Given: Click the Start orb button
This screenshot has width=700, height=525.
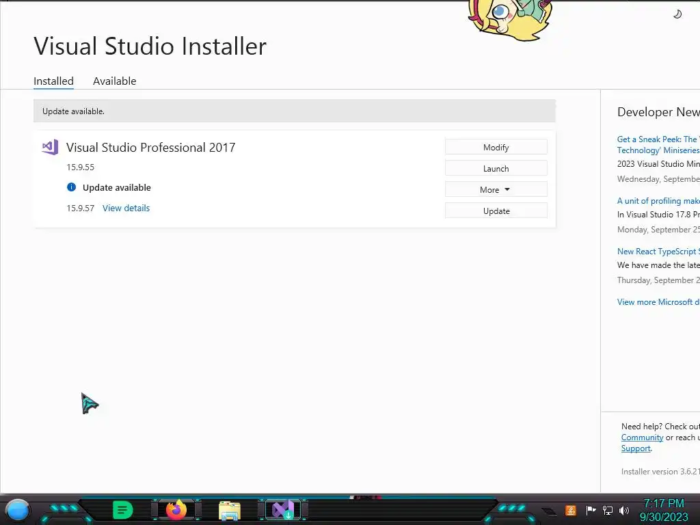Looking at the screenshot, I should [18, 510].
